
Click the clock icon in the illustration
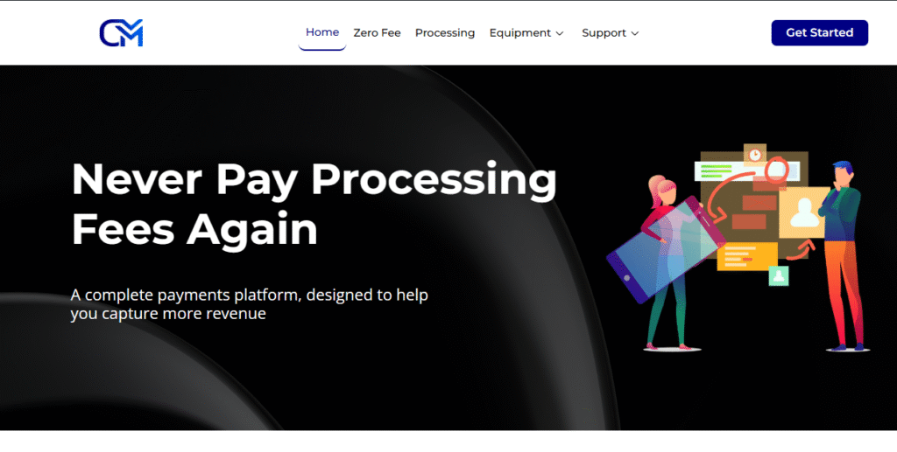pyautogui.click(x=754, y=155)
